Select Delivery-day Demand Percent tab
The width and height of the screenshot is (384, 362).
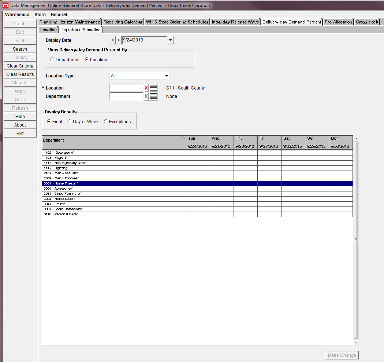(292, 22)
